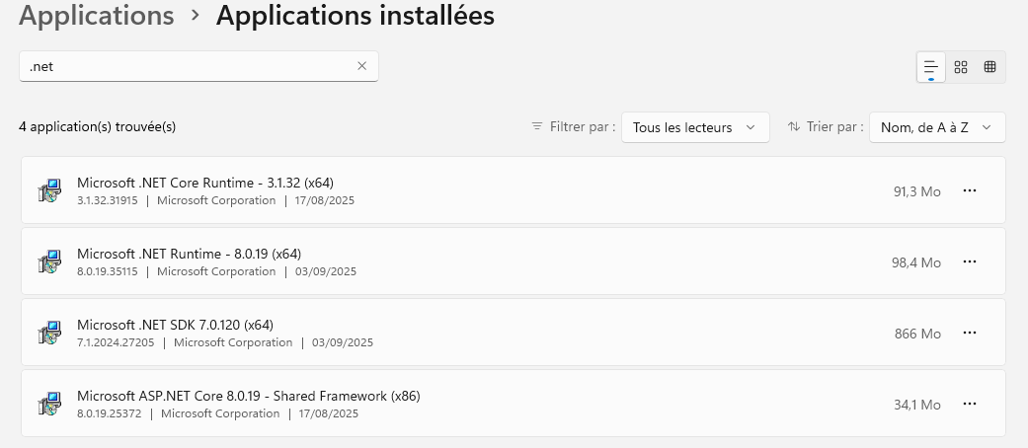Switch to table view layout
The image size is (1028, 448).
point(989,67)
